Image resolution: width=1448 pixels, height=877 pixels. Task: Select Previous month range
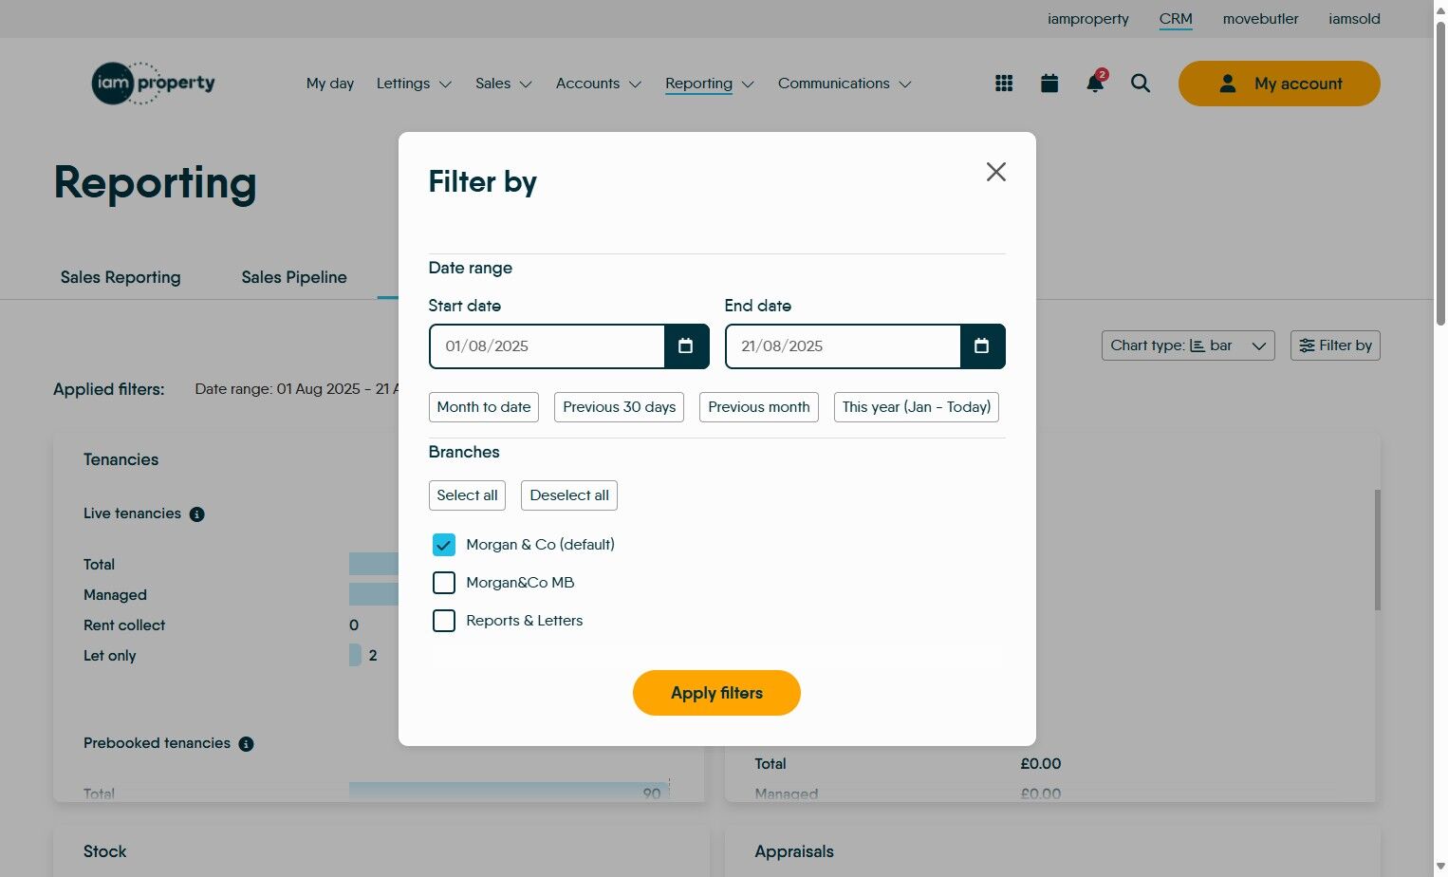(759, 407)
